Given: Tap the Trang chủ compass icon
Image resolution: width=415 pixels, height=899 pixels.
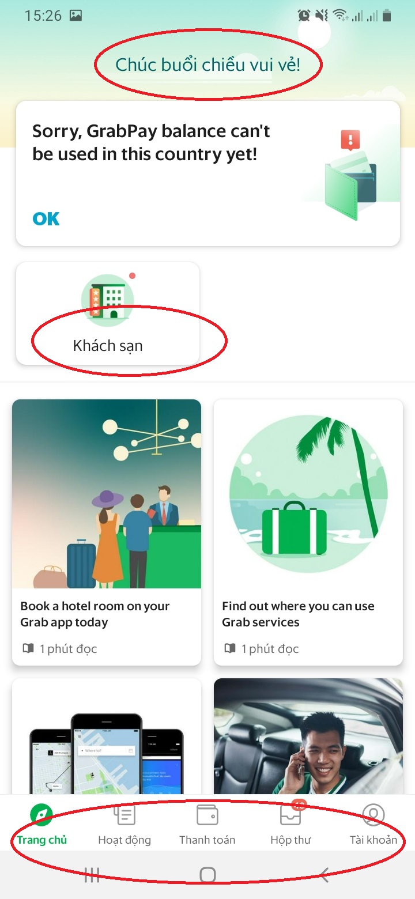Looking at the screenshot, I should click(41, 815).
